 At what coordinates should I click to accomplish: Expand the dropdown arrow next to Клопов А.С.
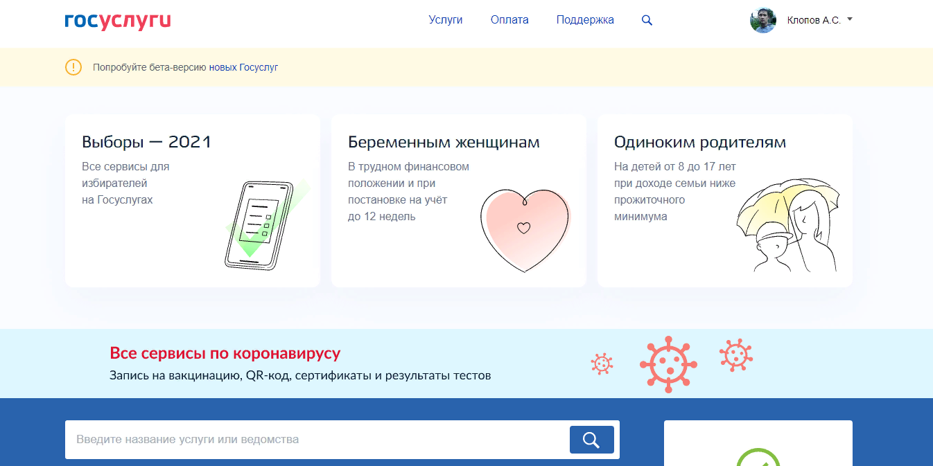(850, 19)
